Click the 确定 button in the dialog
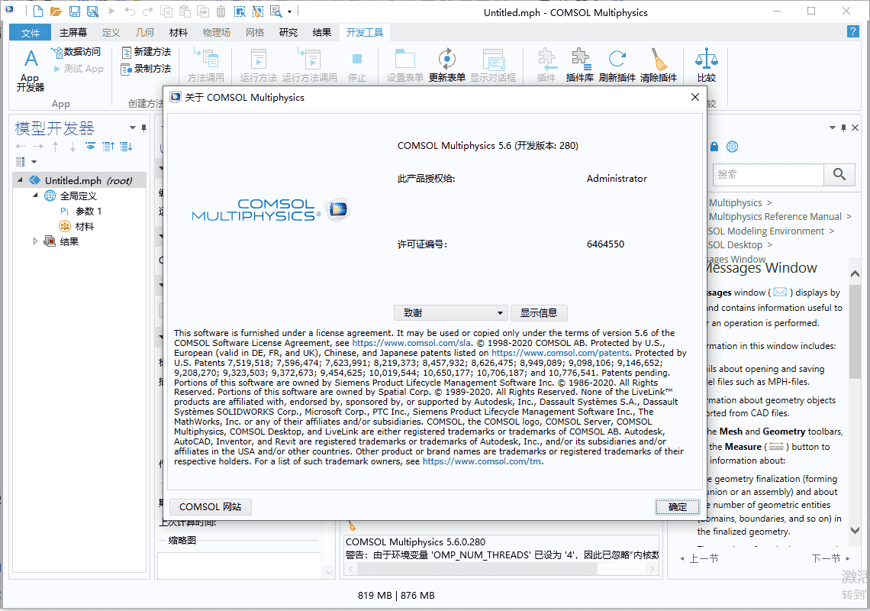This screenshot has height=611, width=870. 677,507
